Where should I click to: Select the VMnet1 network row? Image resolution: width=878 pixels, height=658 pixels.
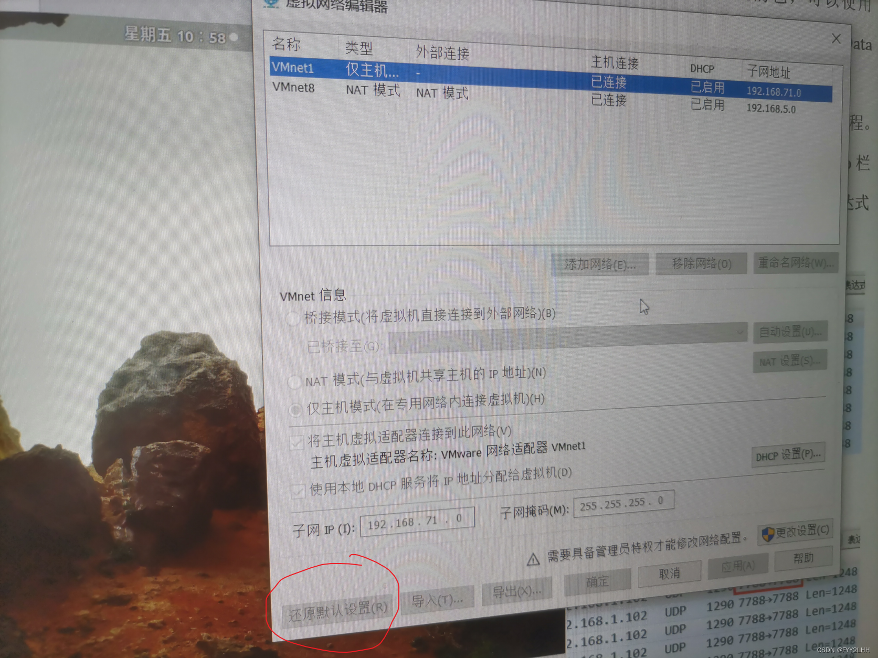[x=551, y=80]
